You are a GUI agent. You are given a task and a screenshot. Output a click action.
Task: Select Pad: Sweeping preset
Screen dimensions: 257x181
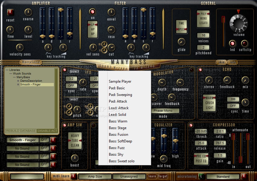pyautogui.click(x=125, y=95)
